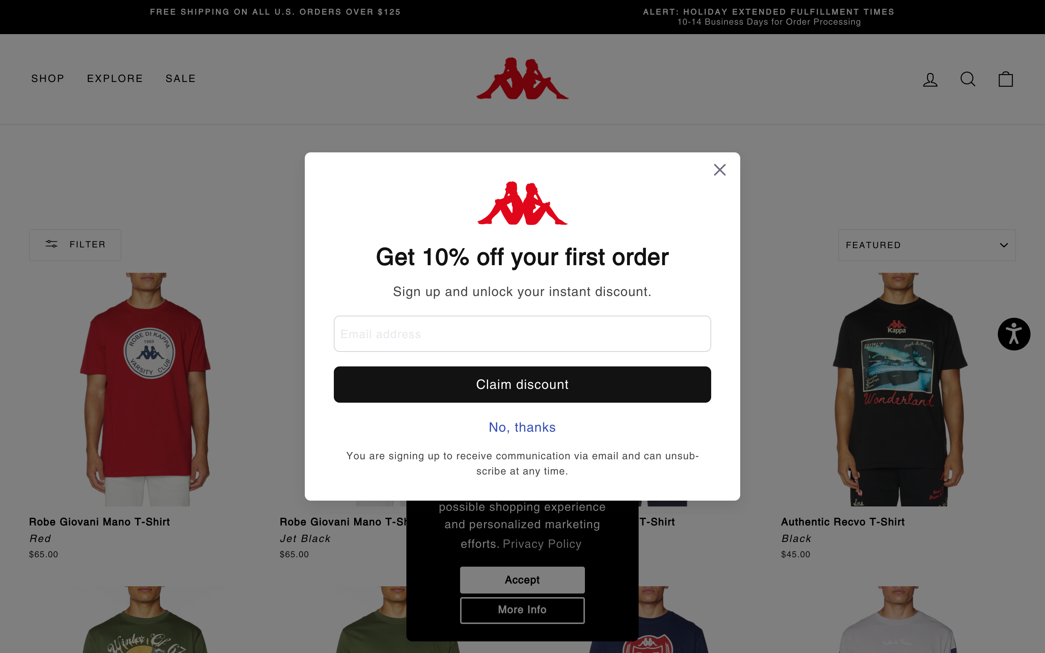Screen dimensions: 1045x653
Task: Open the accessibility widget button
Action: click(1014, 334)
